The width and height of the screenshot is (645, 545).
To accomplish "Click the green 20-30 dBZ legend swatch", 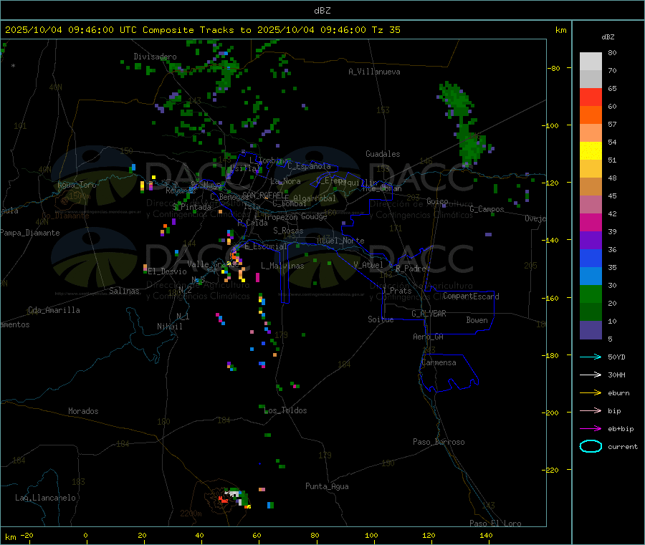I will click(x=591, y=294).
